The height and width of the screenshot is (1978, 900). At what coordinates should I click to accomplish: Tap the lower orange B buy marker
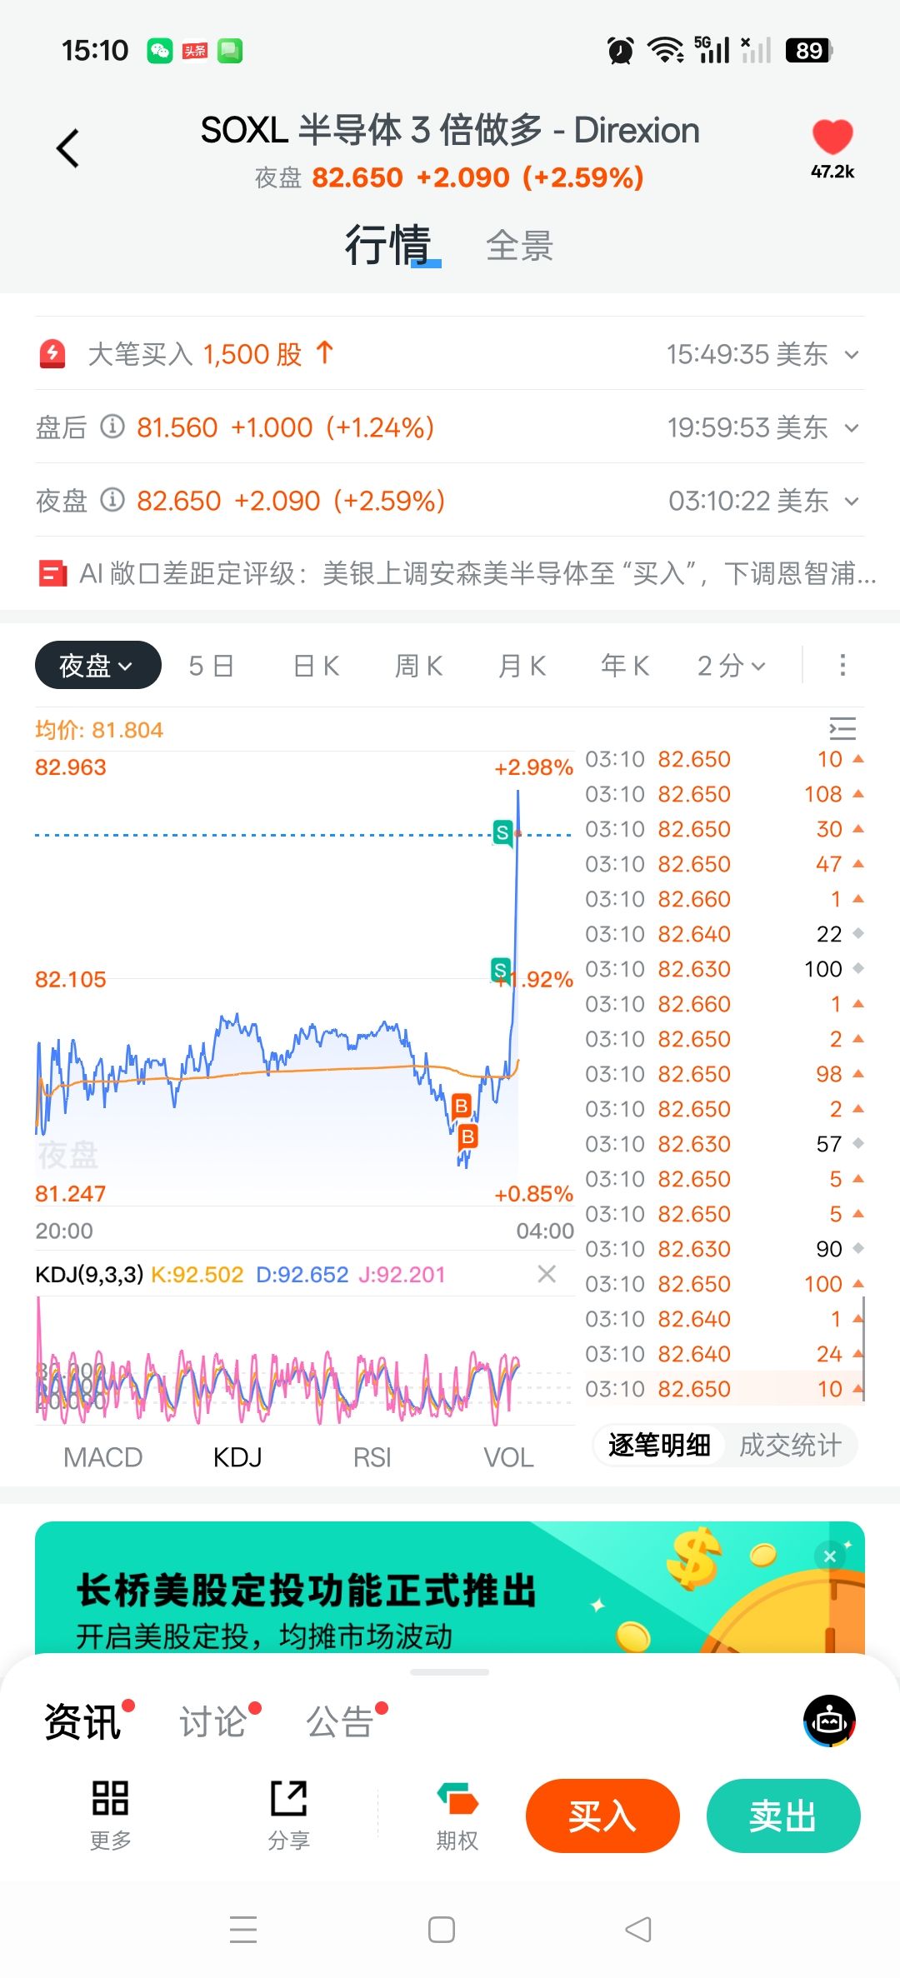[467, 1136]
